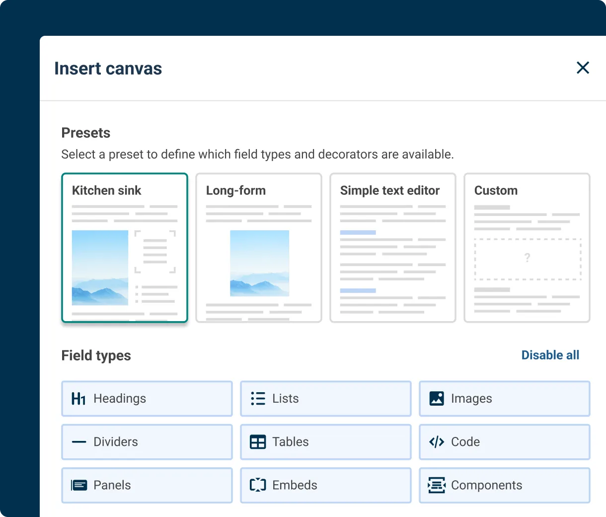Screen dimensions: 606x517
Task: Choose the Long-form preset
Action: pos(258,248)
